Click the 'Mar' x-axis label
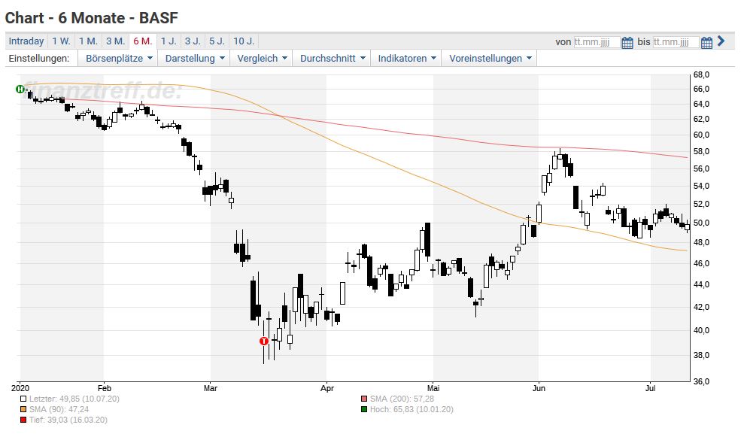Image resolution: width=744 pixels, height=434 pixels. tap(210, 388)
